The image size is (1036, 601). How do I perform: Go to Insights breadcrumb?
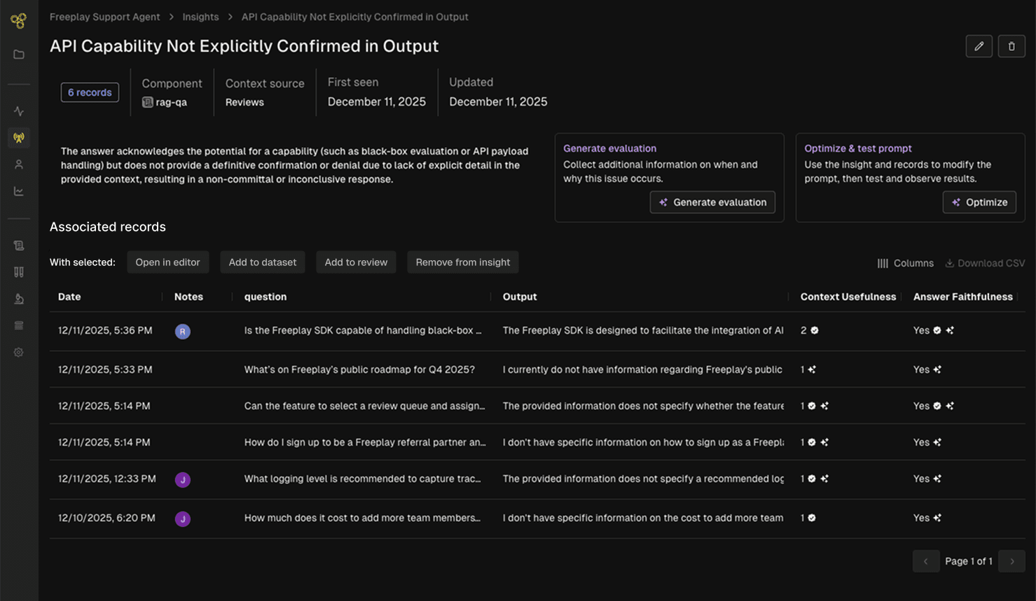coord(200,17)
